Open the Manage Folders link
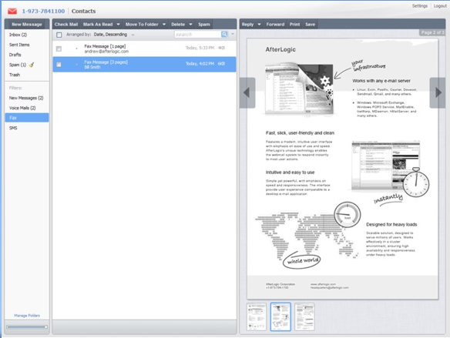The width and height of the screenshot is (450, 338). 27,316
